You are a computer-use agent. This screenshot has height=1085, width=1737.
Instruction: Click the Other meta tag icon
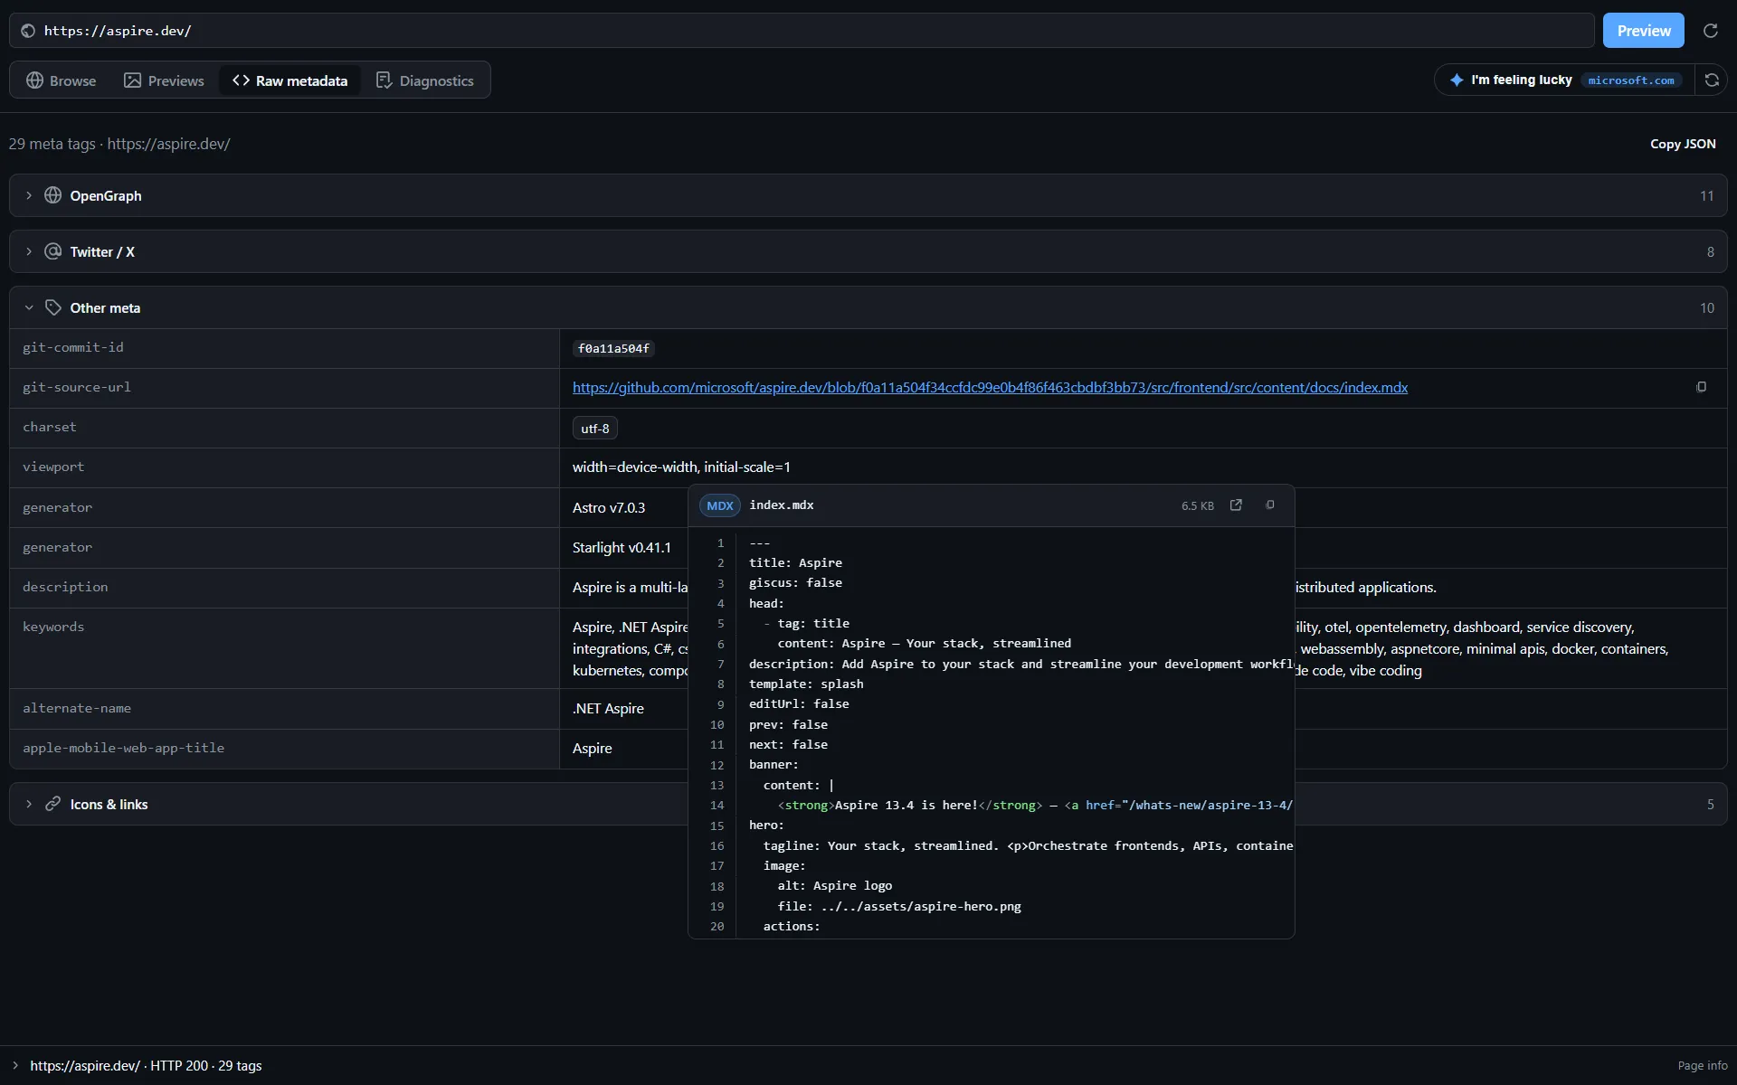click(x=52, y=307)
